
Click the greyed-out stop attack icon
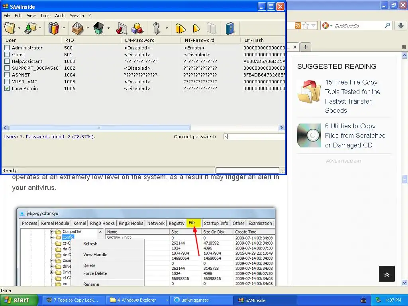pyautogui.click(x=212, y=28)
